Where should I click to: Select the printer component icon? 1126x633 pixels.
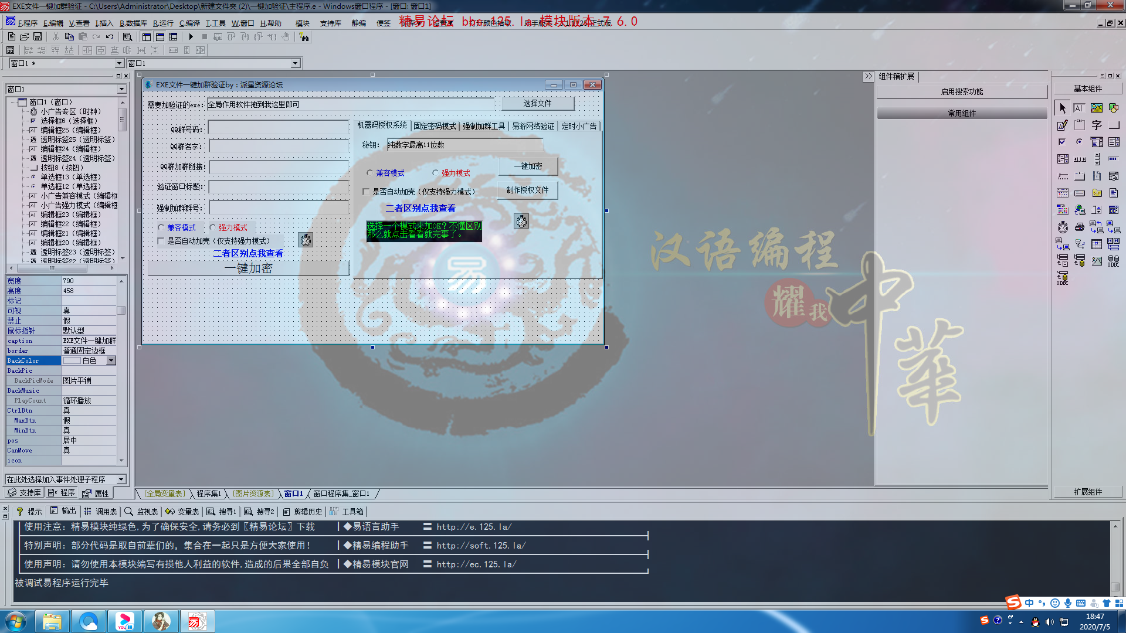tap(1080, 227)
